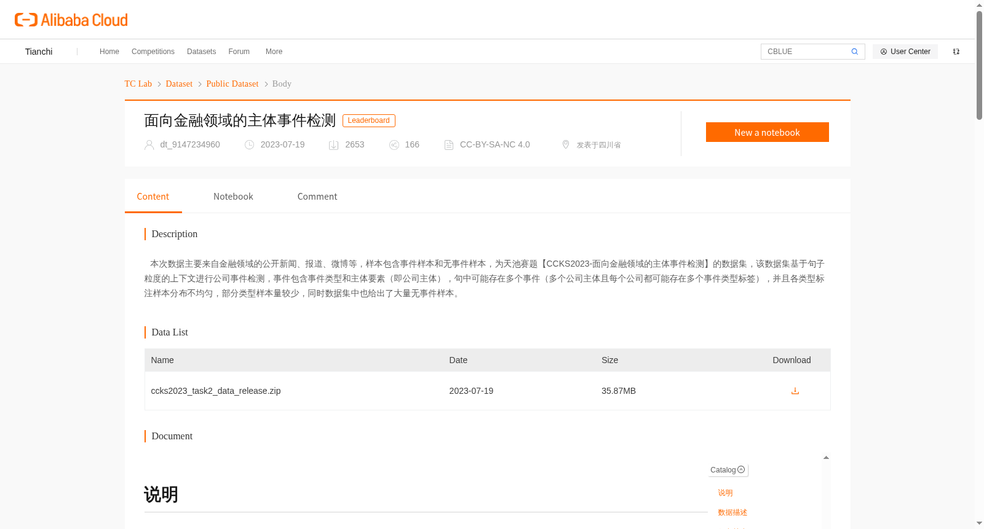Click the Description section heading

(175, 234)
